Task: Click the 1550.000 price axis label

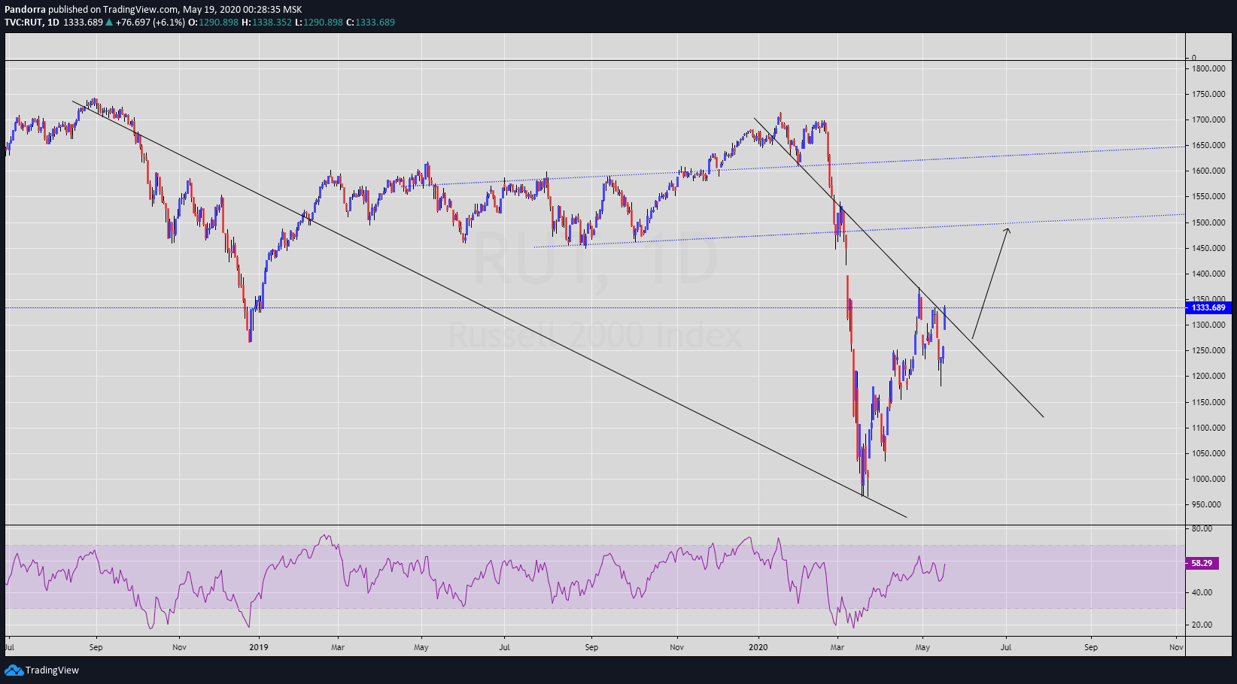Action: (x=1208, y=196)
